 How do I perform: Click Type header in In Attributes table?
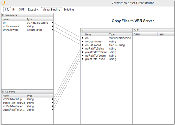[38, 96]
